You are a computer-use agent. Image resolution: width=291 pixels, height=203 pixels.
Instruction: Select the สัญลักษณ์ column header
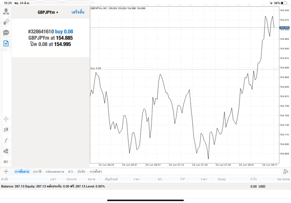(111, 179)
